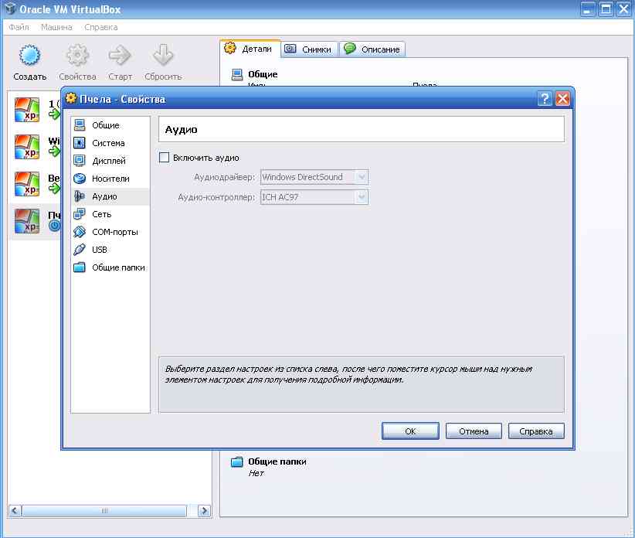Open the Машина menu
Screen dimensions: 635x538
pyautogui.click(x=56, y=27)
